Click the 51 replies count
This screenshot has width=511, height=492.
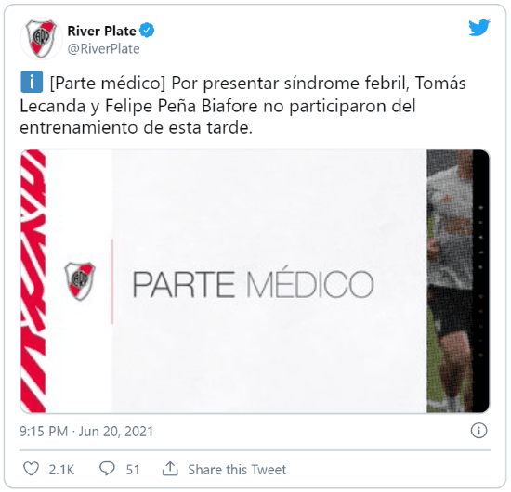click(x=133, y=470)
